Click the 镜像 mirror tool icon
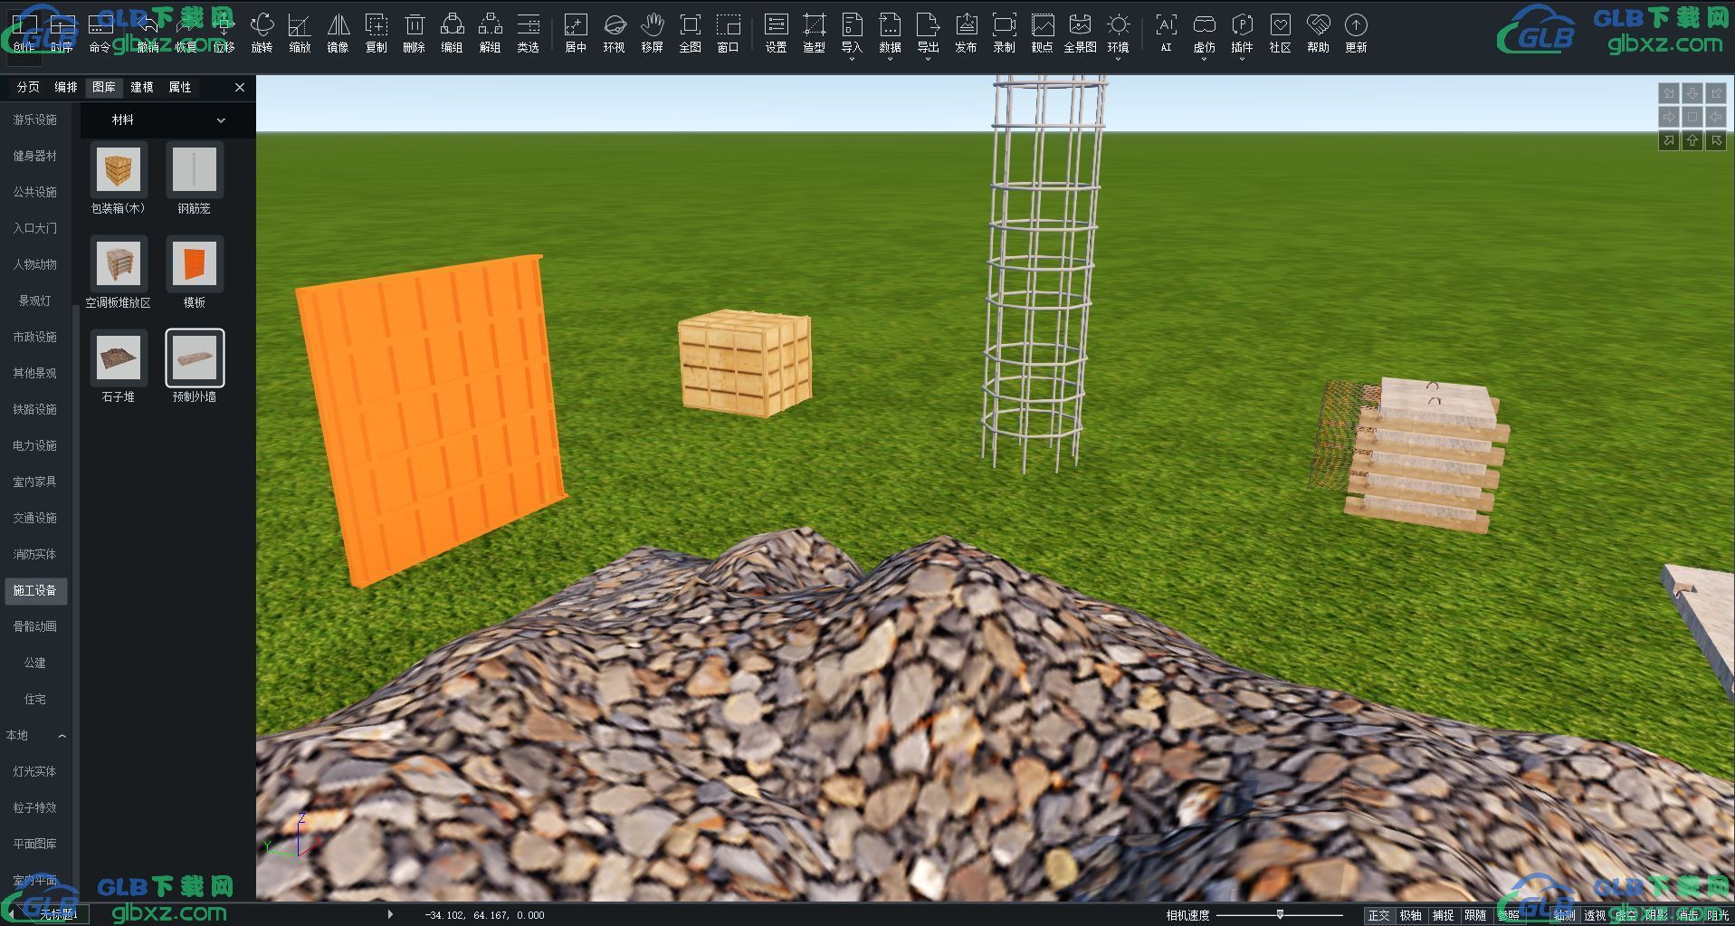 point(338,33)
